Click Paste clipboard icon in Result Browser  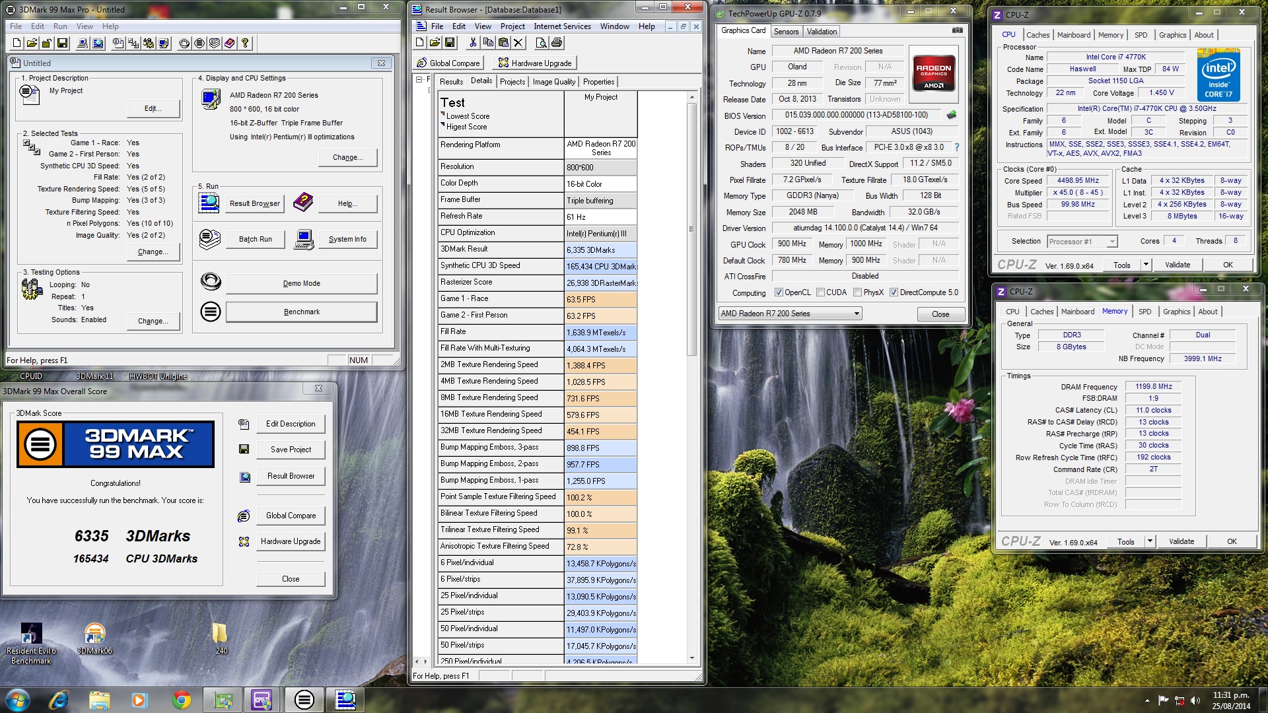(503, 43)
